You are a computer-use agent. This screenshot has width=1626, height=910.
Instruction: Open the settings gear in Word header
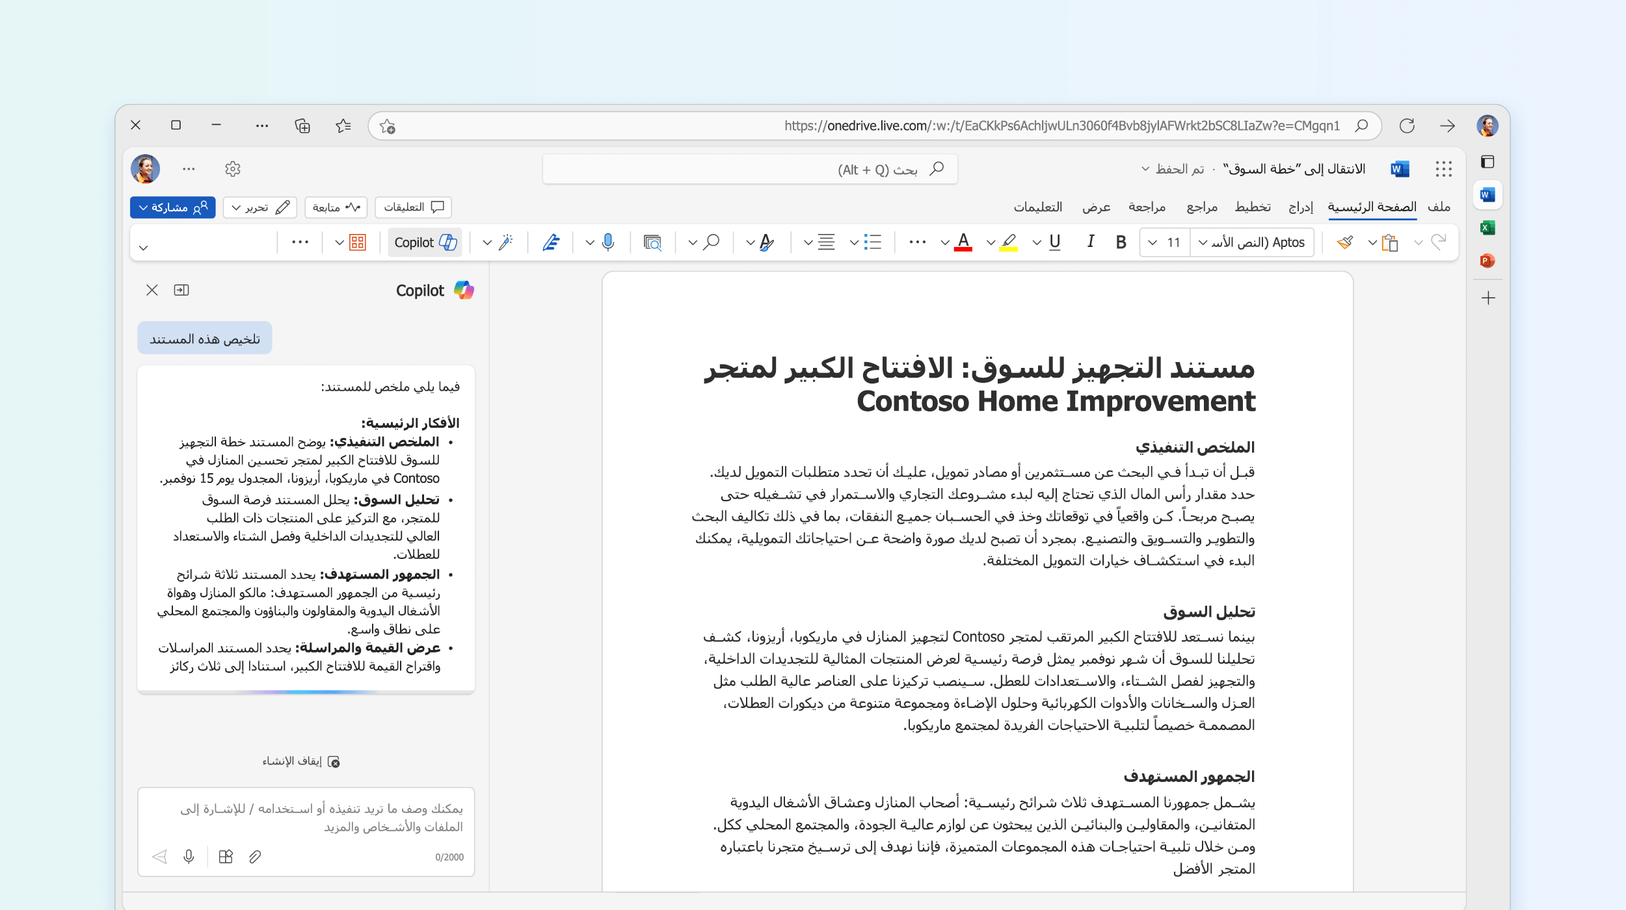pyautogui.click(x=233, y=169)
